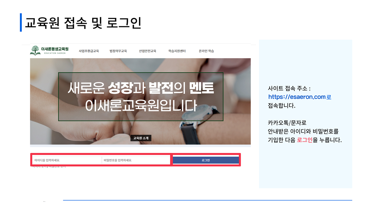Click the EDUCATION SAERON text under logo
The width and height of the screenshot is (375, 211).
[x=55, y=53]
